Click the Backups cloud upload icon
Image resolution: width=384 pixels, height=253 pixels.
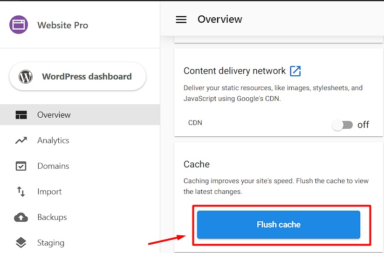21,217
